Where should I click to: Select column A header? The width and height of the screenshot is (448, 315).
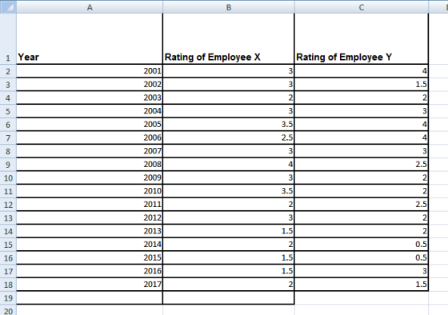click(90, 7)
